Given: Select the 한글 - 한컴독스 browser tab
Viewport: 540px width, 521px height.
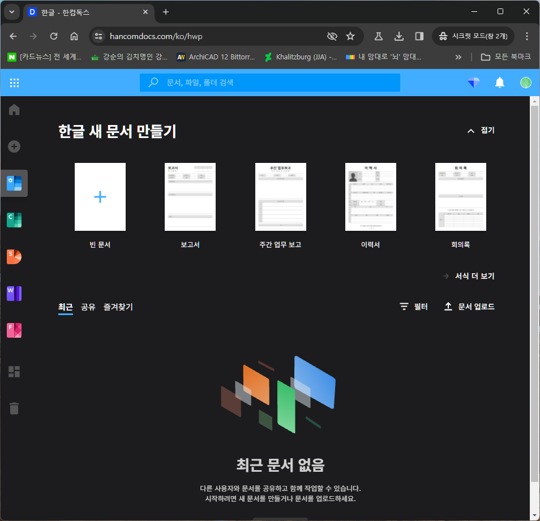Looking at the screenshot, I should [x=89, y=12].
